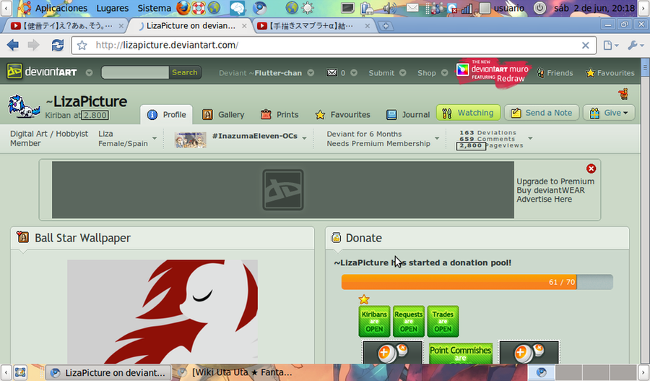Select the Profile tab
Screen dimensions: 650x381
tap(167, 114)
